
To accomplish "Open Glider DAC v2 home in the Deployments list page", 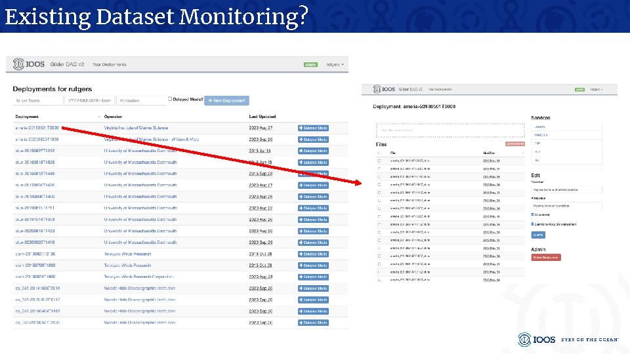I will point(67,64).
